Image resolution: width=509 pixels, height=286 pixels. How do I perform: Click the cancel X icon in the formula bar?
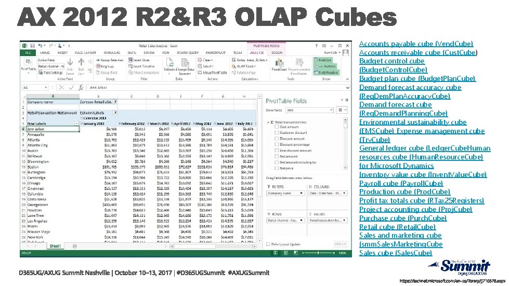61,87
